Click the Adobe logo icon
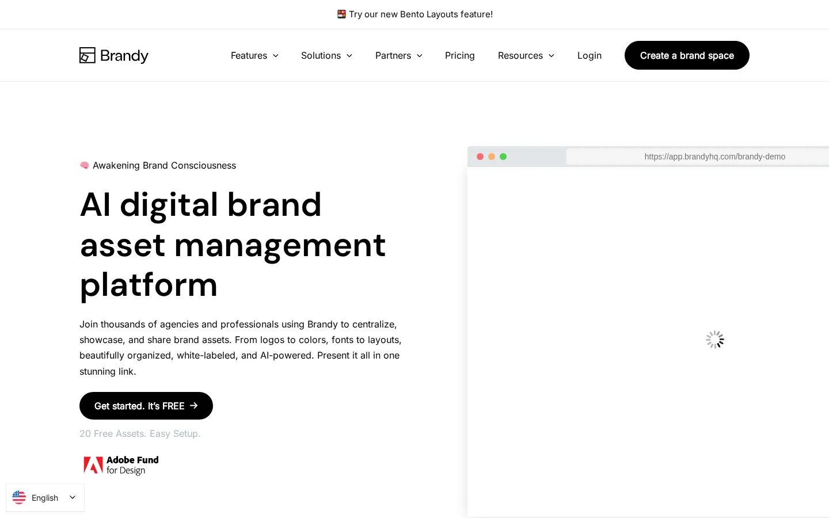 93,465
